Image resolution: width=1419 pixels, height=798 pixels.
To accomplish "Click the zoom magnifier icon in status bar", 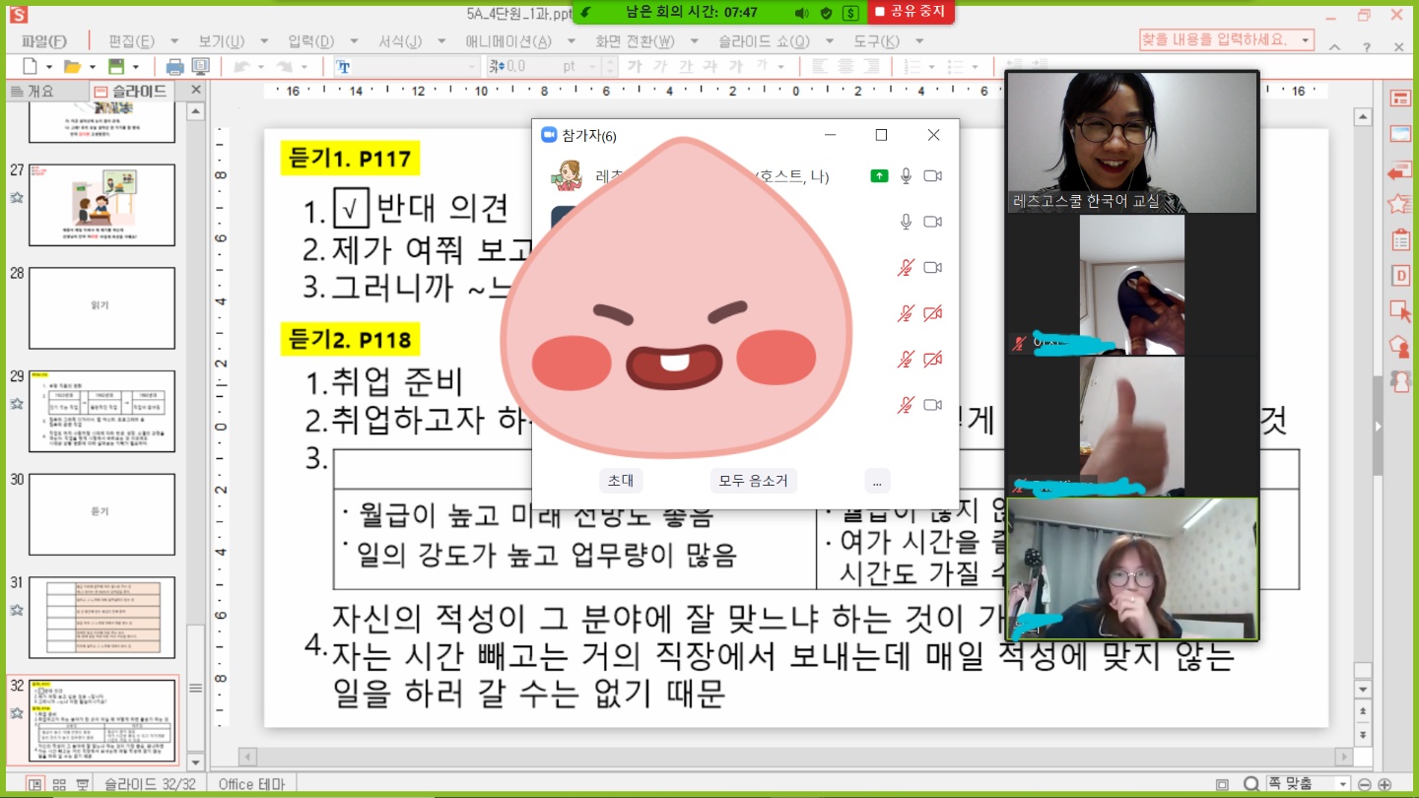I will [x=1250, y=784].
